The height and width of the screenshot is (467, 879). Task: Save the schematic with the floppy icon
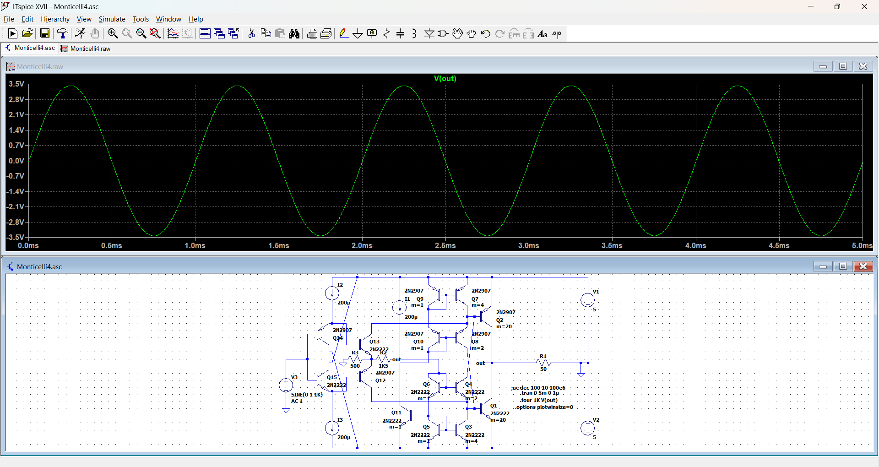click(44, 33)
